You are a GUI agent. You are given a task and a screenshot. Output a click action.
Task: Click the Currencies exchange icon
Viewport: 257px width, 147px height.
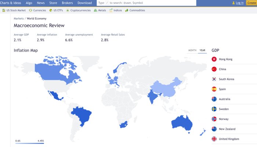coord(30,10)
